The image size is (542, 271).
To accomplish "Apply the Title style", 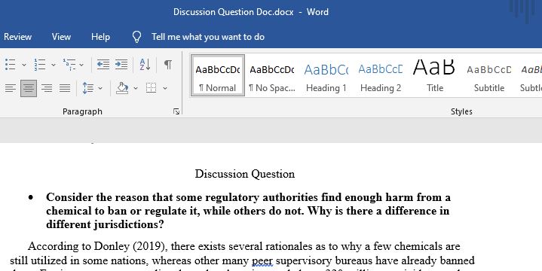I will click(434, 75).
